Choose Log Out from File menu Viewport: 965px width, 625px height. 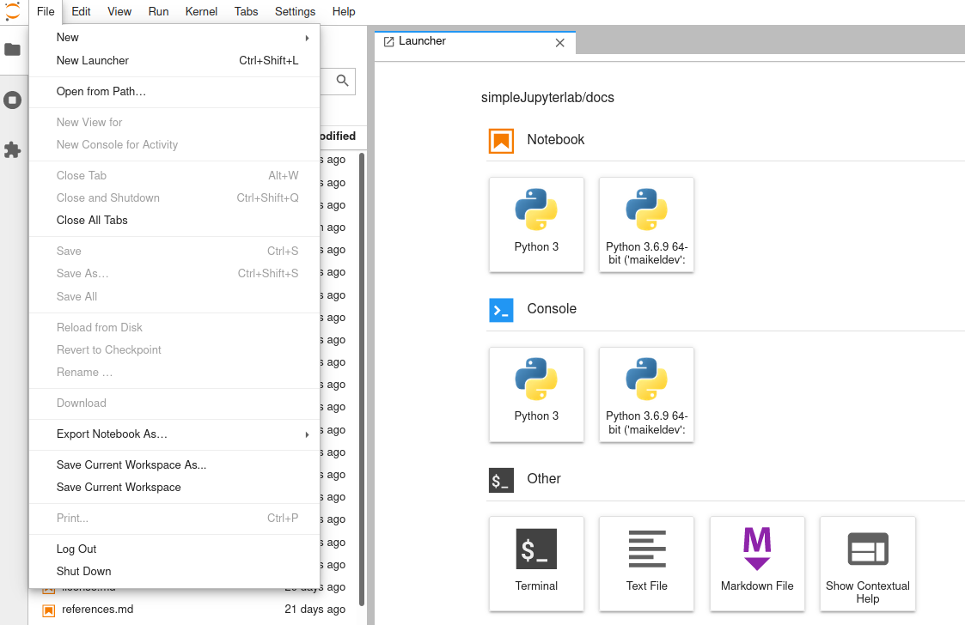174,549
